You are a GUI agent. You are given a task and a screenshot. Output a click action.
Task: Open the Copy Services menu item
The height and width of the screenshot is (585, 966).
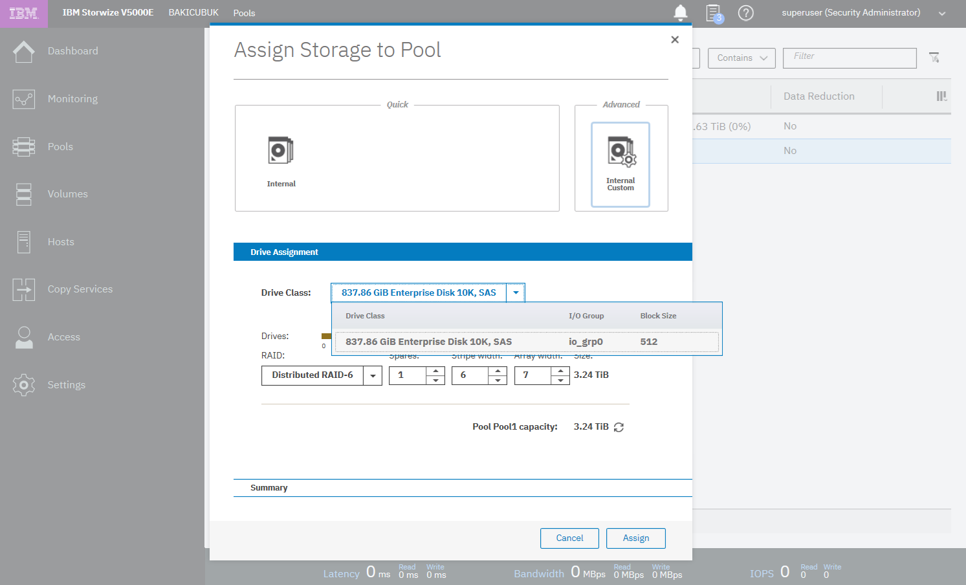point(80,289)
